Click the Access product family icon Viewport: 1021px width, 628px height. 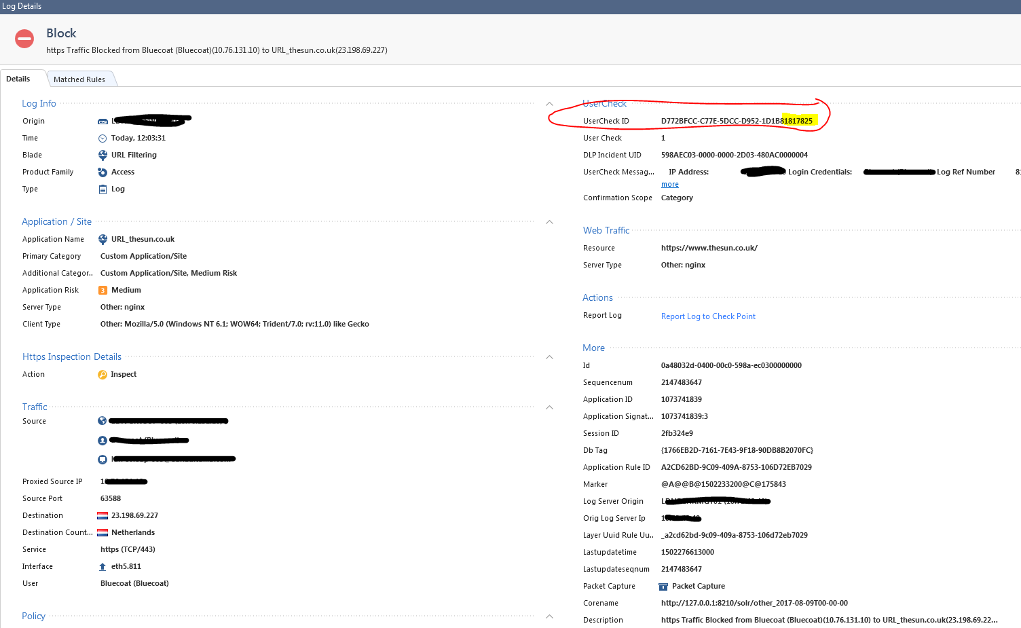pyautogui.click(x=103, y=172)
